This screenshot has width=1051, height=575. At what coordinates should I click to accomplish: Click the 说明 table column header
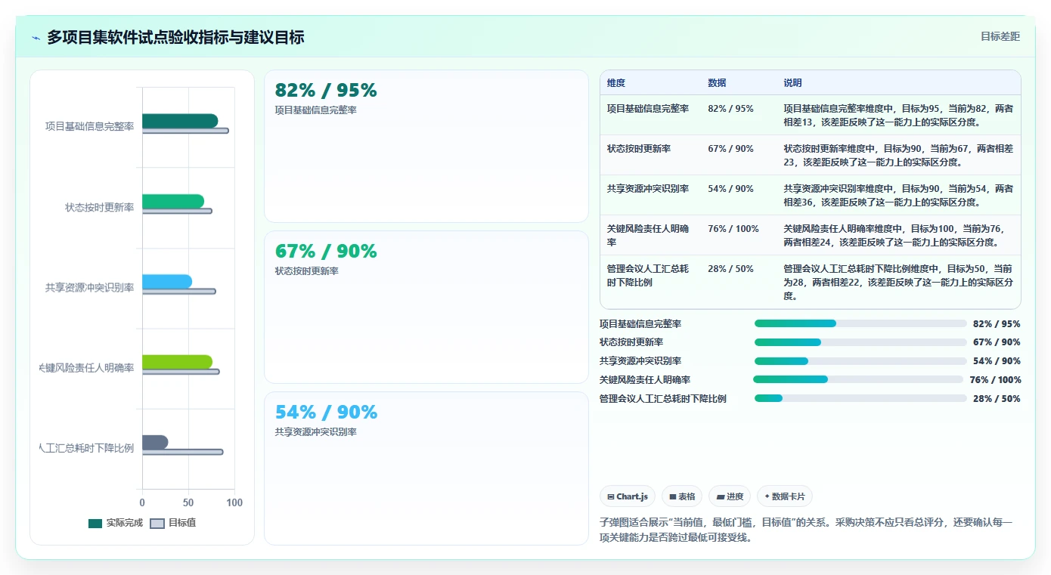point(792,83)
